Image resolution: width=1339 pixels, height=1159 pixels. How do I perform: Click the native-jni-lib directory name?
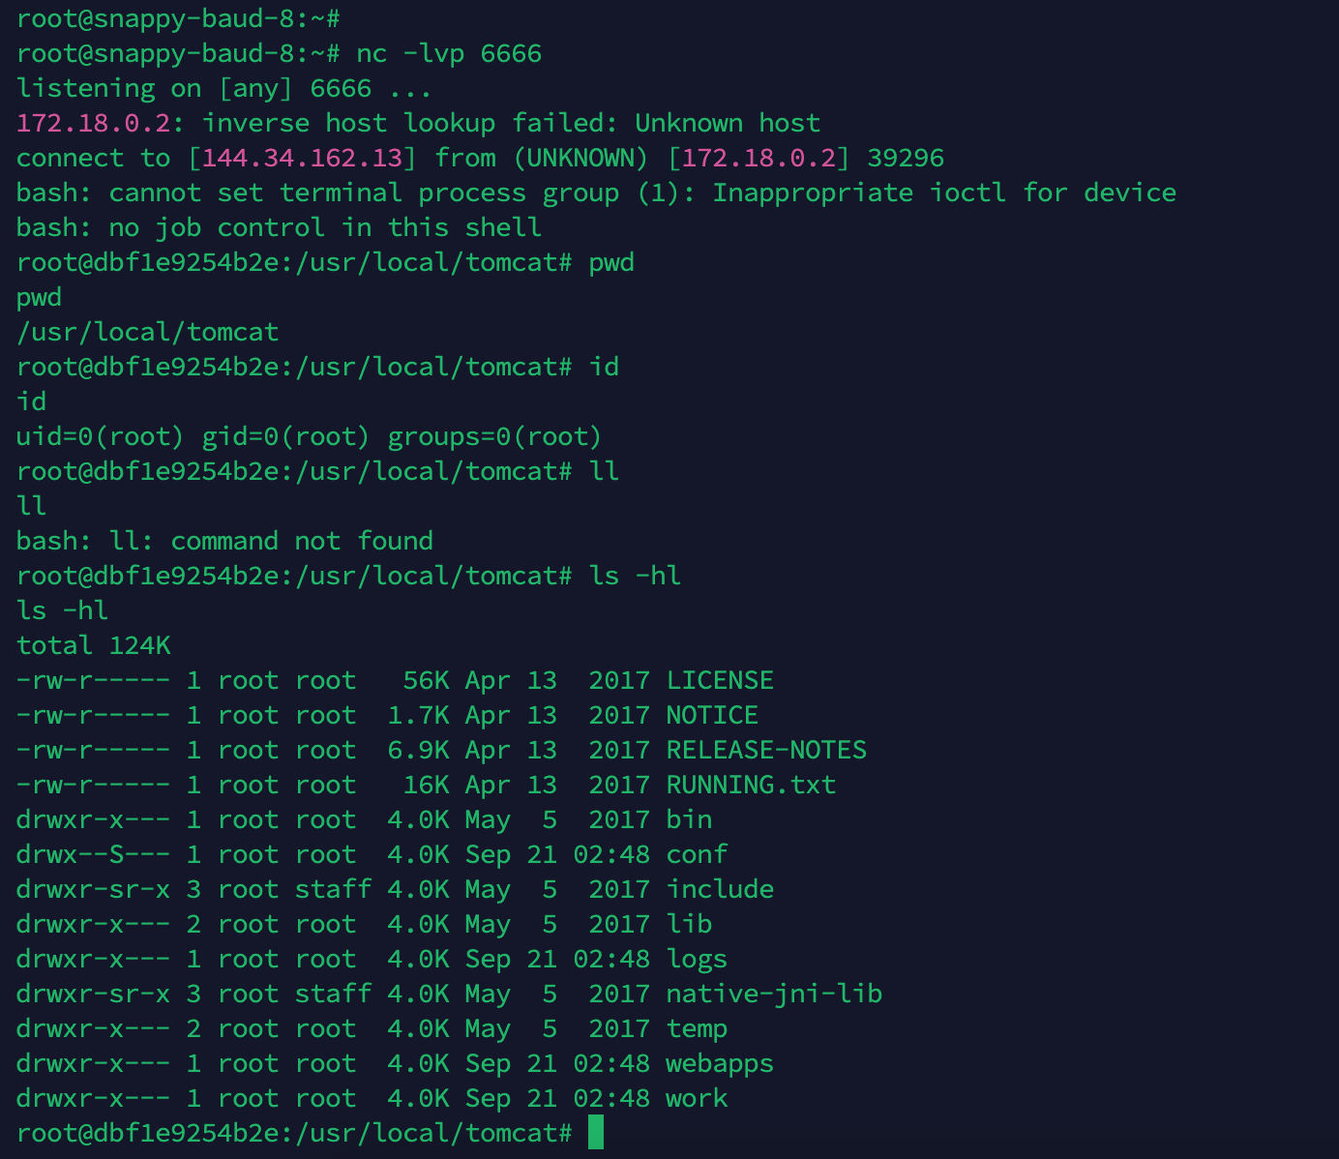click(774, 994)
